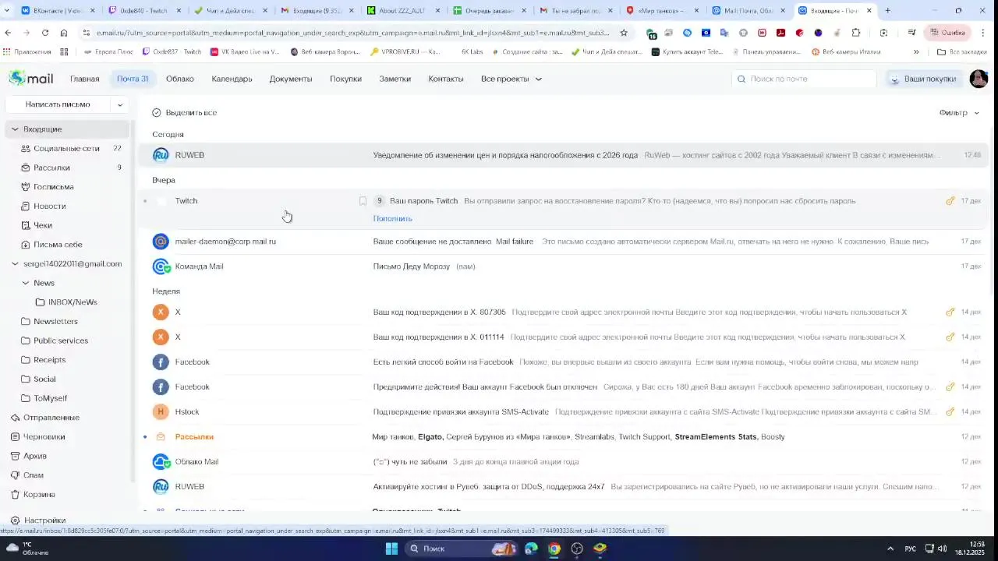Open the Почта 31 tab
The height and width of the screenshot is (561, 998).
(133, 79)
